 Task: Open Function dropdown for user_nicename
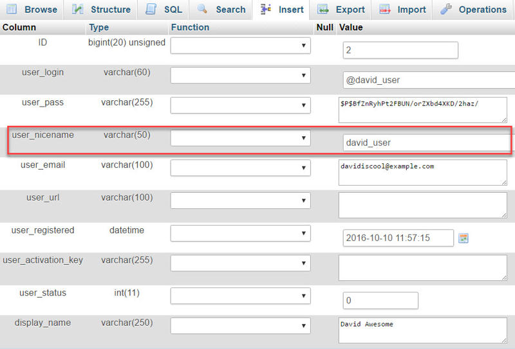240,138
